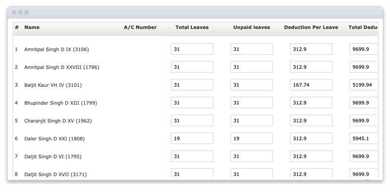
Task: Select Unpaid leaves field for Daljit Singh D XVII
Action: click(x=252, y=173)
